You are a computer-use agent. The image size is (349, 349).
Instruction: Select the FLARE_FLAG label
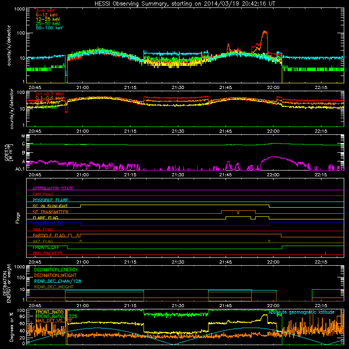[x=45, y=218]
